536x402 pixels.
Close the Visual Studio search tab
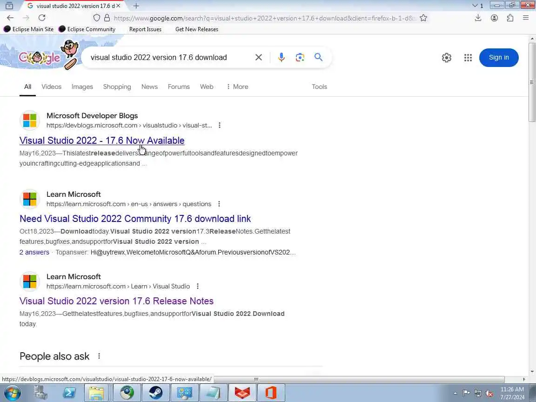click(118, 6)
